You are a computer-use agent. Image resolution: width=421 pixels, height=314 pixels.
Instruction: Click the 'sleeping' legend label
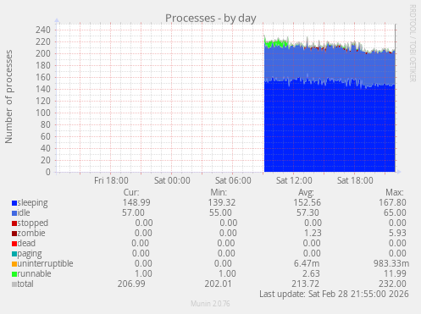[x=32, y=203]
